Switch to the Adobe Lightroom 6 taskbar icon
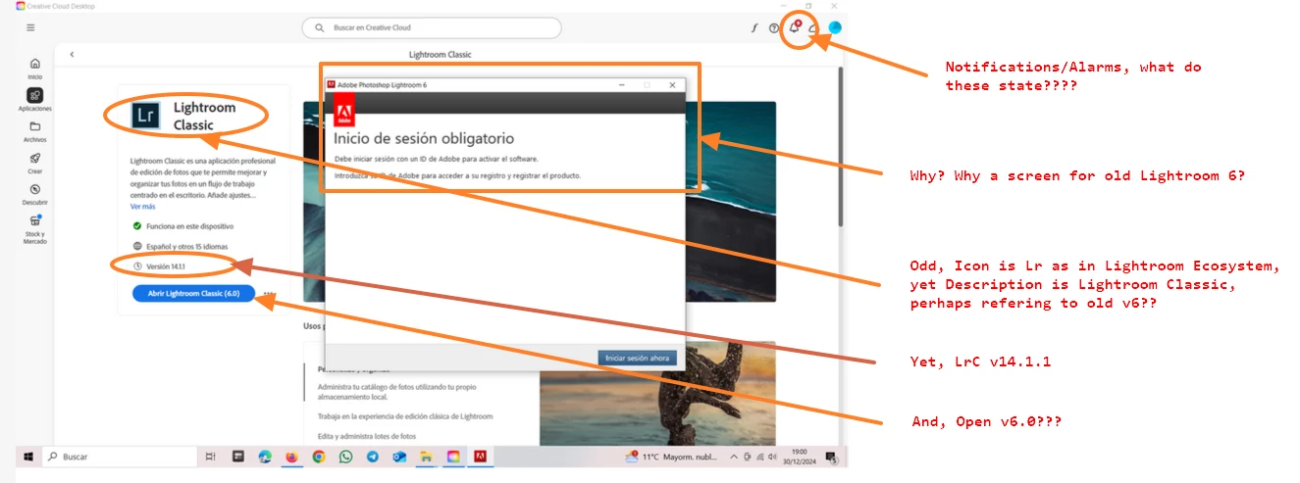The height and width of the screenshot is (483, 1300). click(x=481, y=457)
